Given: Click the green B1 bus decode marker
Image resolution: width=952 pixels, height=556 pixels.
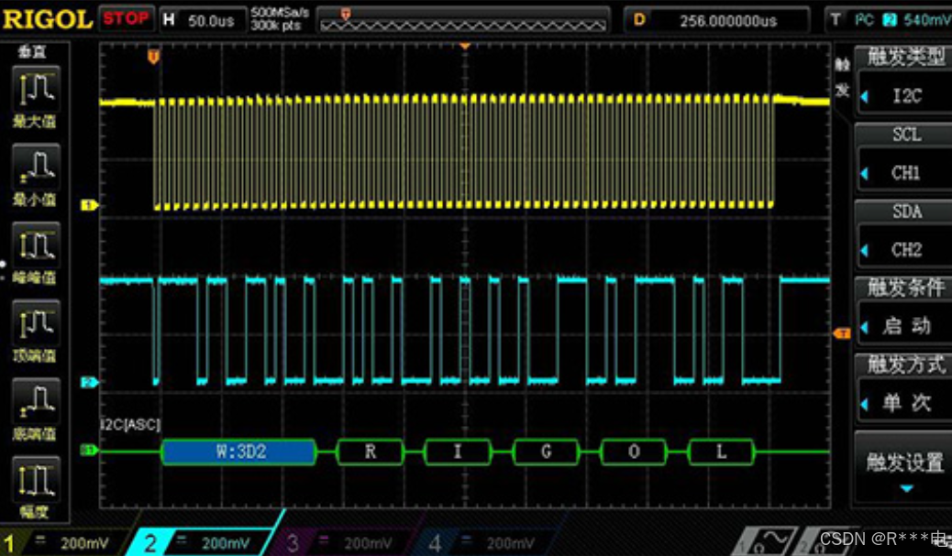Looking at the screenshot, I should (89, 450).
